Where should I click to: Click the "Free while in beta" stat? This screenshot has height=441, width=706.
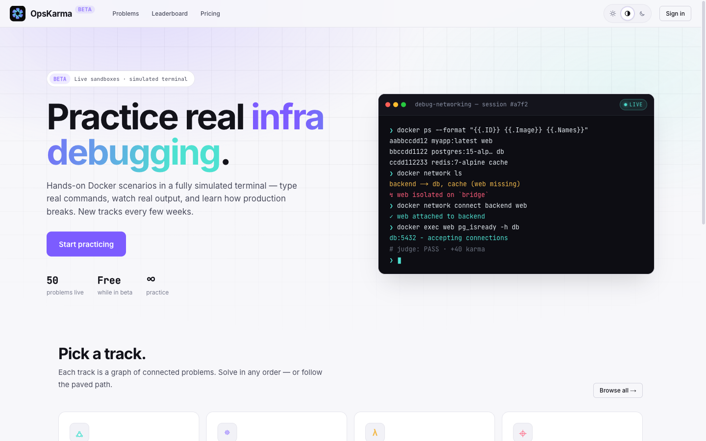(x=115, y=285)
